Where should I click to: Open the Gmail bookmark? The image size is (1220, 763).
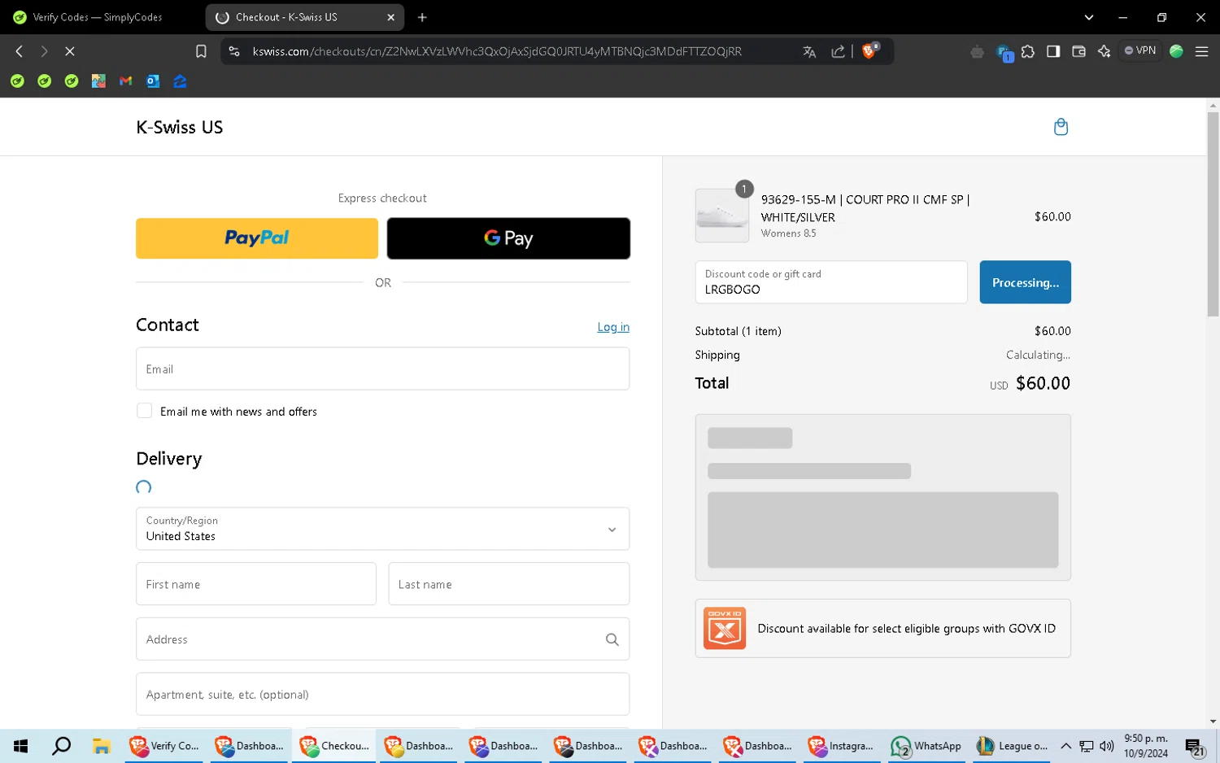pos(125,81)
